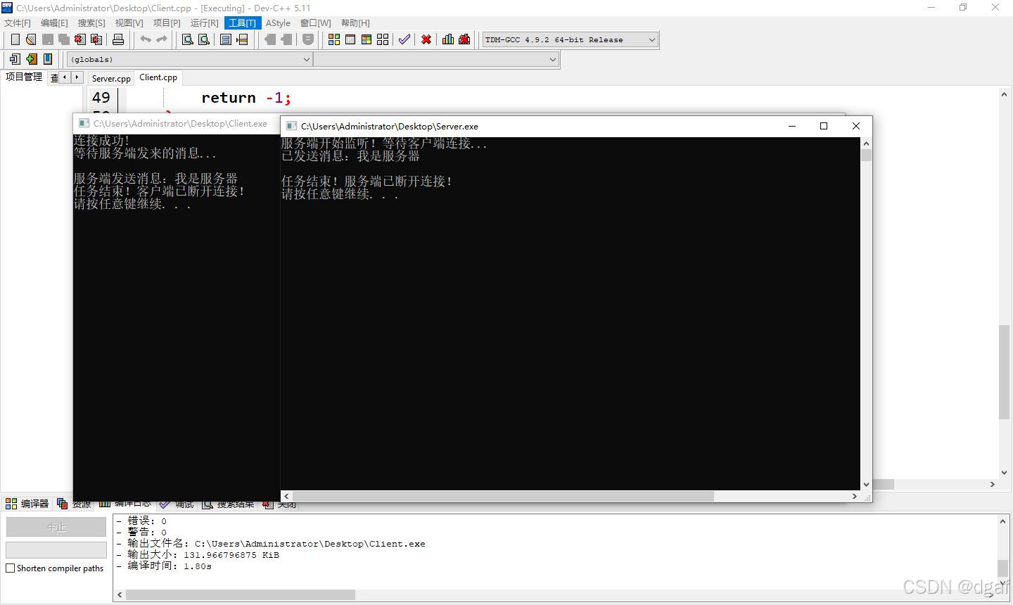The width and height of the screenshot is (1013, 605).
Task: Click the Find magnifier icon
Action: coord(188,39)
